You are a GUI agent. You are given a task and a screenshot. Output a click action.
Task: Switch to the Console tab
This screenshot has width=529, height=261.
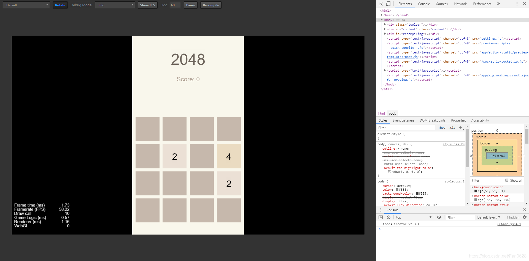[x=424, y=4]
